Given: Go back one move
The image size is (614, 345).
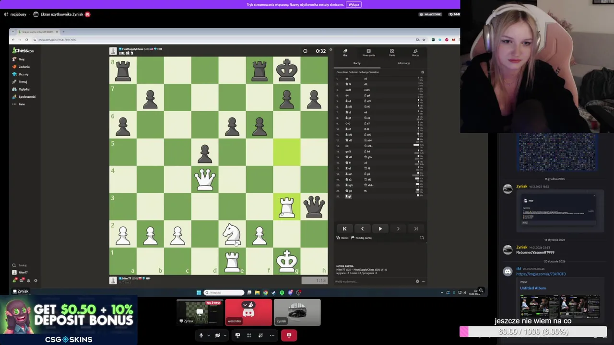Looking at the screenshot, I should [x=362, y=229].
